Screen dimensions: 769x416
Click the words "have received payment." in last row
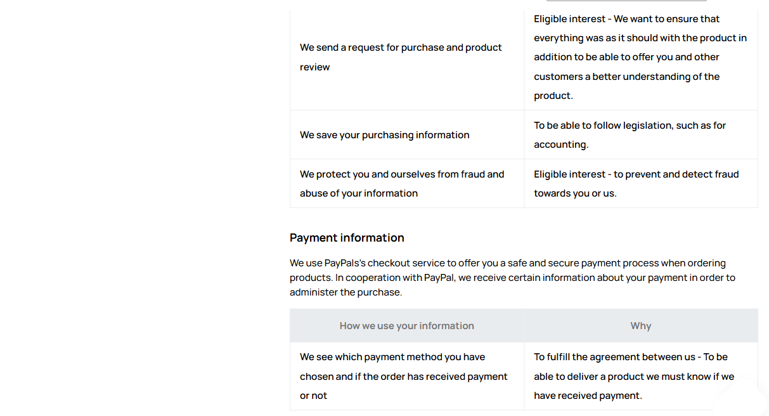coord(588,396)
